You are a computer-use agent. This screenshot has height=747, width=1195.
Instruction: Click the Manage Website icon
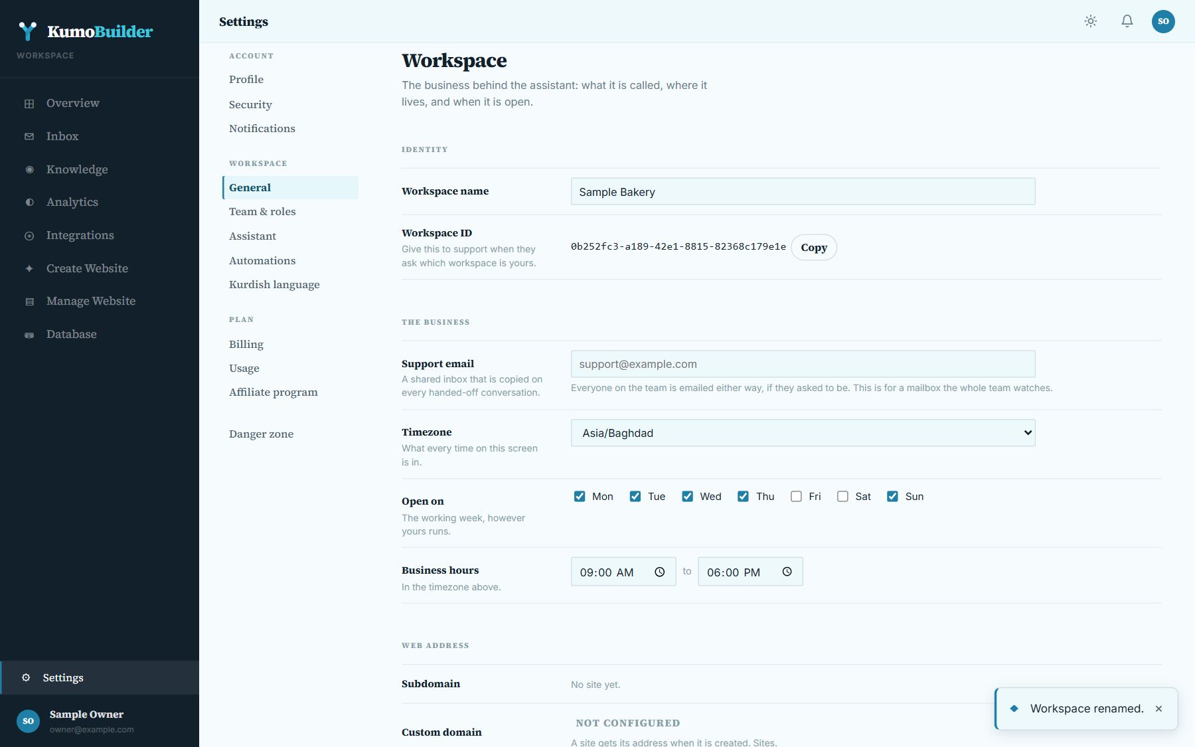click(29, 301)
